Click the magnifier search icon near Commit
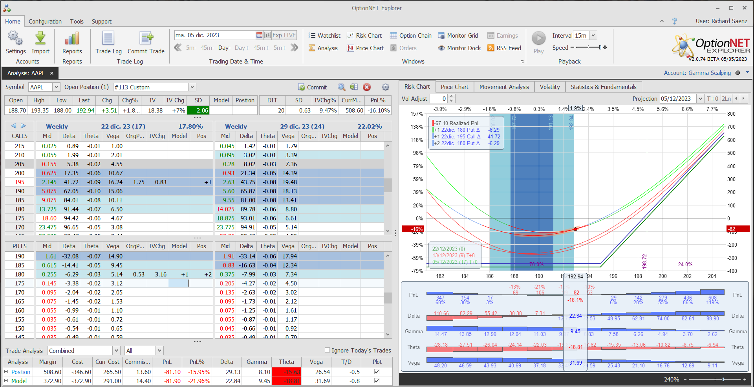The image size is (754, 387). (x=342, y=87)
